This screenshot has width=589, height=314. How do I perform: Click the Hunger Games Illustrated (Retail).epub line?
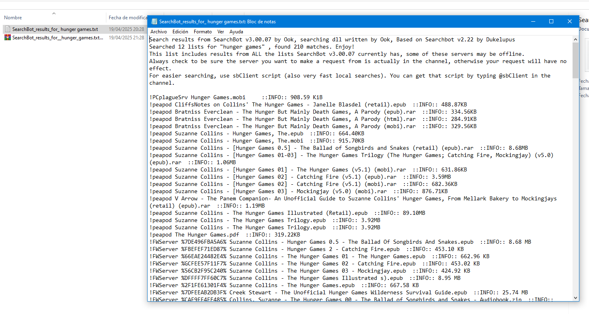coord(287,213)
